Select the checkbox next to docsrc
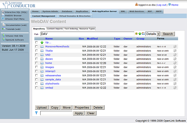187x123 pixels. 36,59
